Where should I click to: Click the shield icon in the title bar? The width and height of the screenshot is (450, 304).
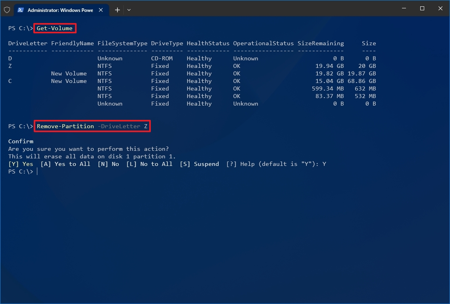[x=7, y=10]
